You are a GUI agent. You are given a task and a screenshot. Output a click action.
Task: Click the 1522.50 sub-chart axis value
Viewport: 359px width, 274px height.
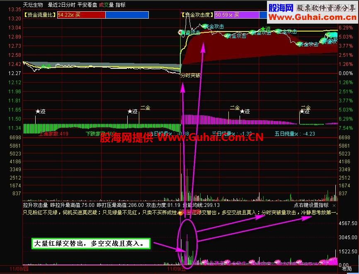[x=348, y=252]
